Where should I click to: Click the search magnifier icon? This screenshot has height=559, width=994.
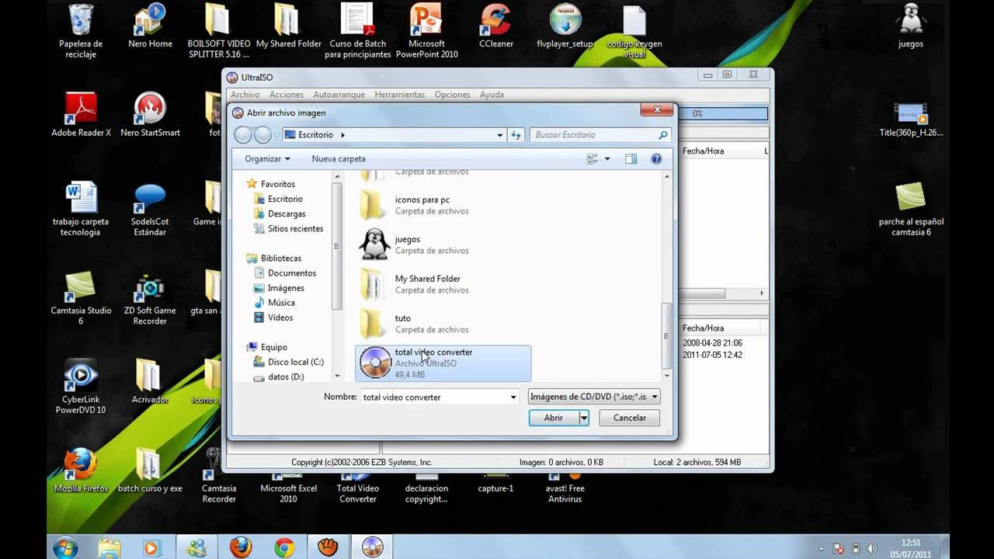click(x=662, y=135)
